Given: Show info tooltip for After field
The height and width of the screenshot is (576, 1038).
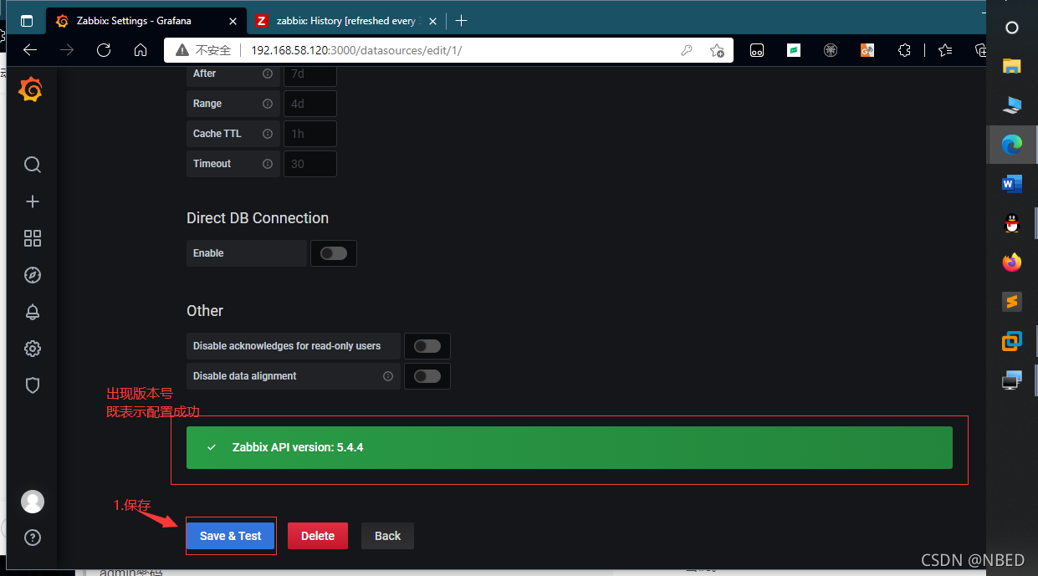Looking at the screenshot, I should tap(268, 74).
